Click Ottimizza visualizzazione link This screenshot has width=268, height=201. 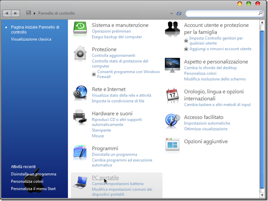pyautogui.click(x=206, y=129)
